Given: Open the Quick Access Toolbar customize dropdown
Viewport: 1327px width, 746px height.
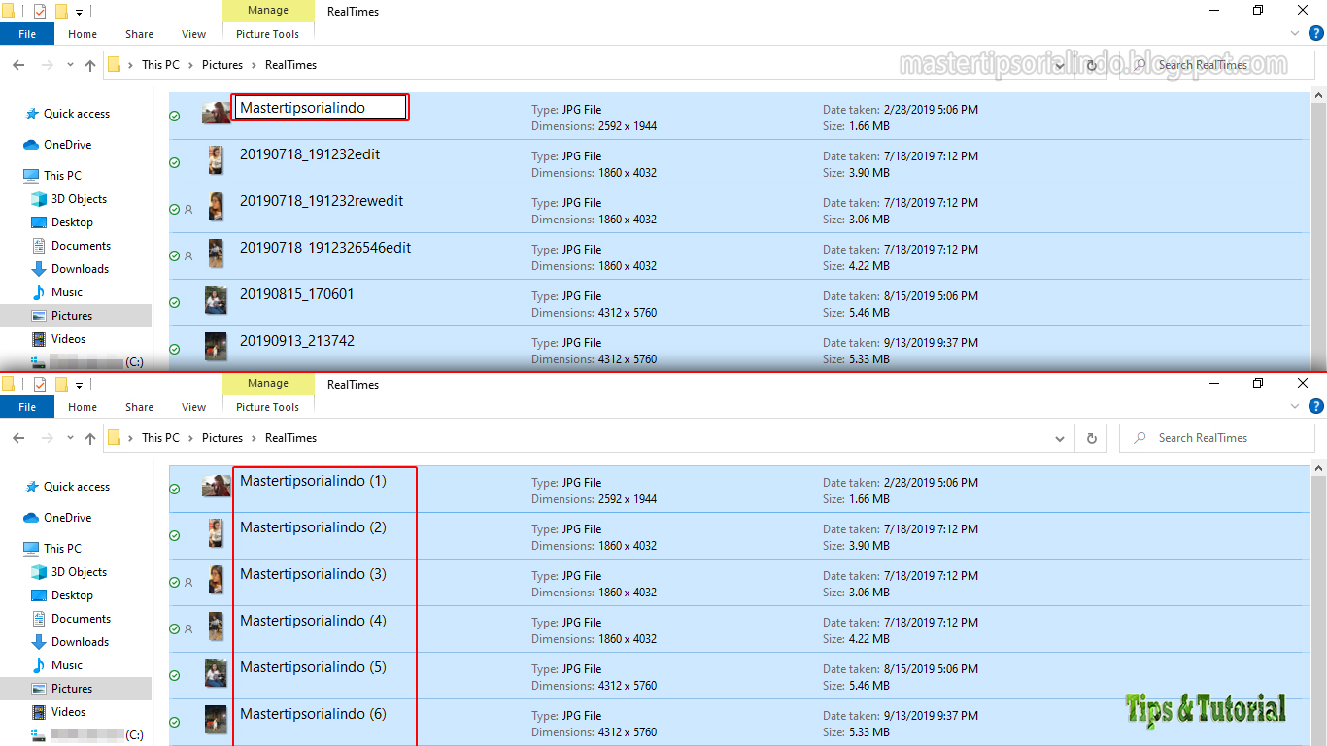Looking at the screenshot, I should pos(78,10).
